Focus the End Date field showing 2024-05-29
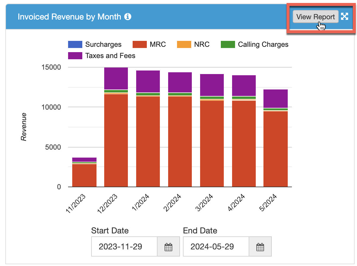The height and width of the screenshot is (266, 357). coord(216,246)
